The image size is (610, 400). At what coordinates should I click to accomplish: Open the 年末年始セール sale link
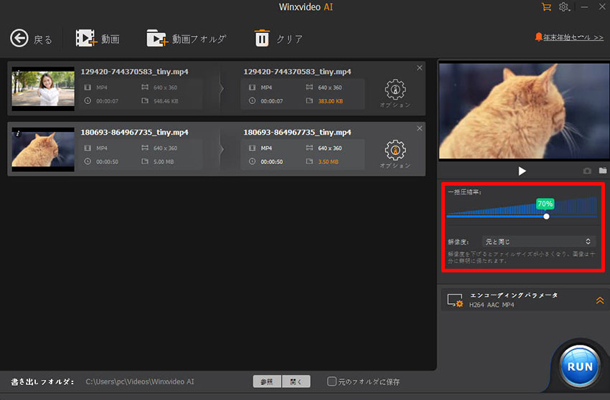568,37
